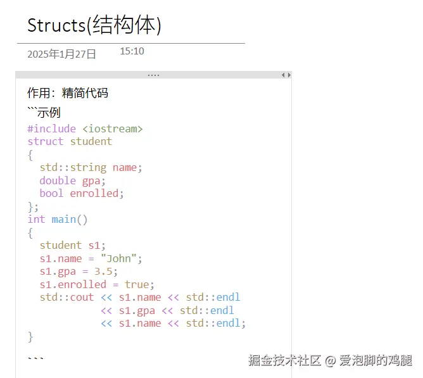This screenshot has height=378, width=423.
Task: Click the line "<< s1.gpa << std::endl"
Action: click(167, 311)
